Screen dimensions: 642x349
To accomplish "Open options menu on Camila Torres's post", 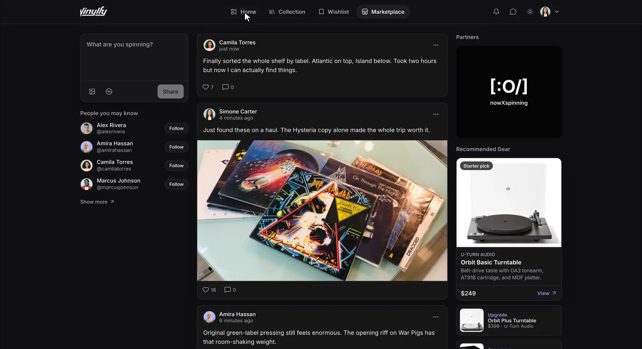I will 436,45.
